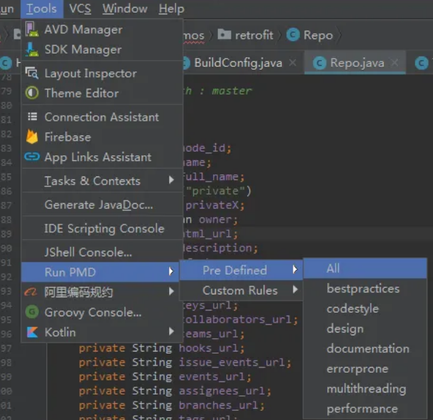Select multithreading ruleset

click(365, 388)
